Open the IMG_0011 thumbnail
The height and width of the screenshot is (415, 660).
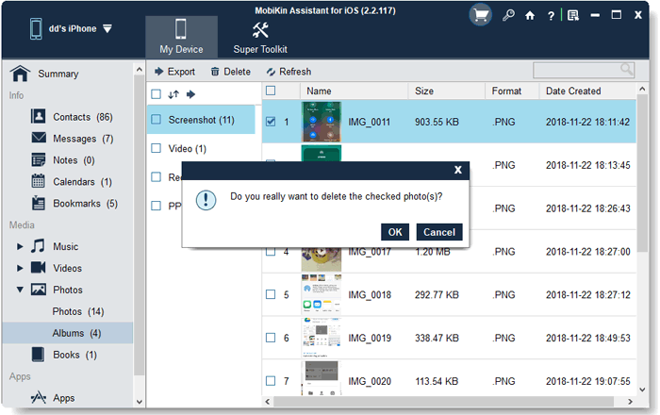click(x=322, y=122)
